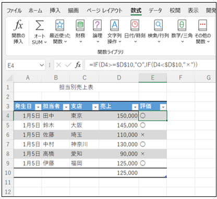217x199 pixels.
Task: Click the Select All corner triangle
Action: [9, 78]
